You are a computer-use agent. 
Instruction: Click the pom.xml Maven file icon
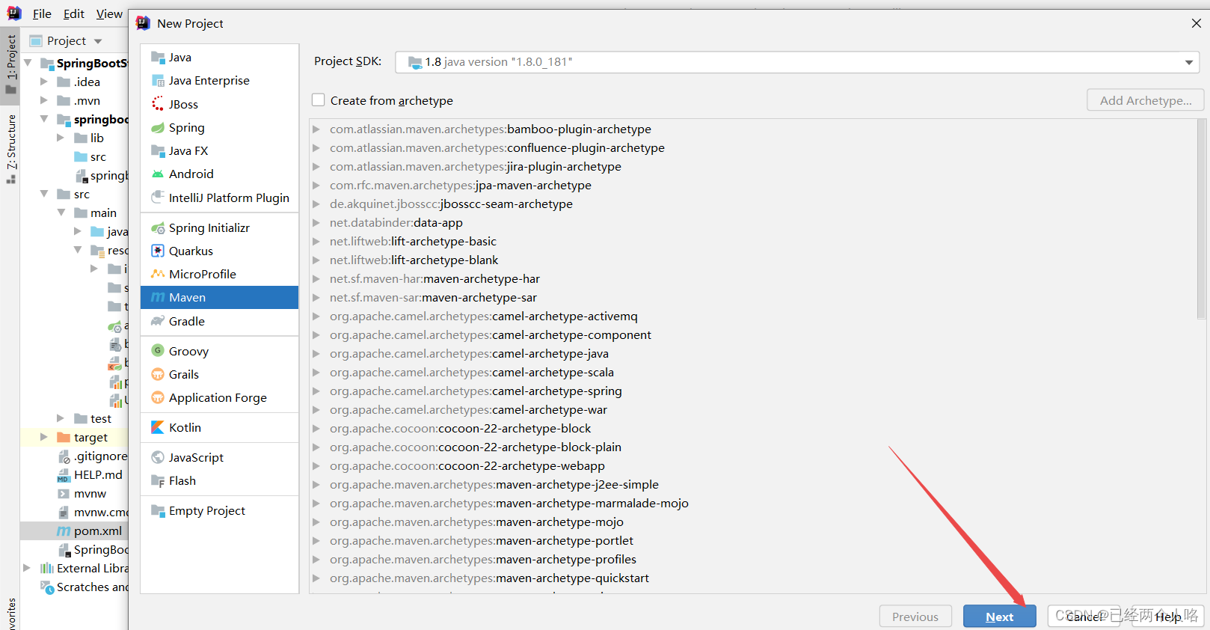tap(64, 530)
